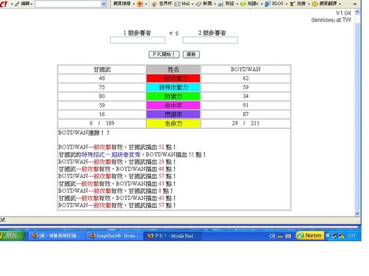Click the 世界杯 toolbar icon
This screenshot has width=369, height=276.
162,4
